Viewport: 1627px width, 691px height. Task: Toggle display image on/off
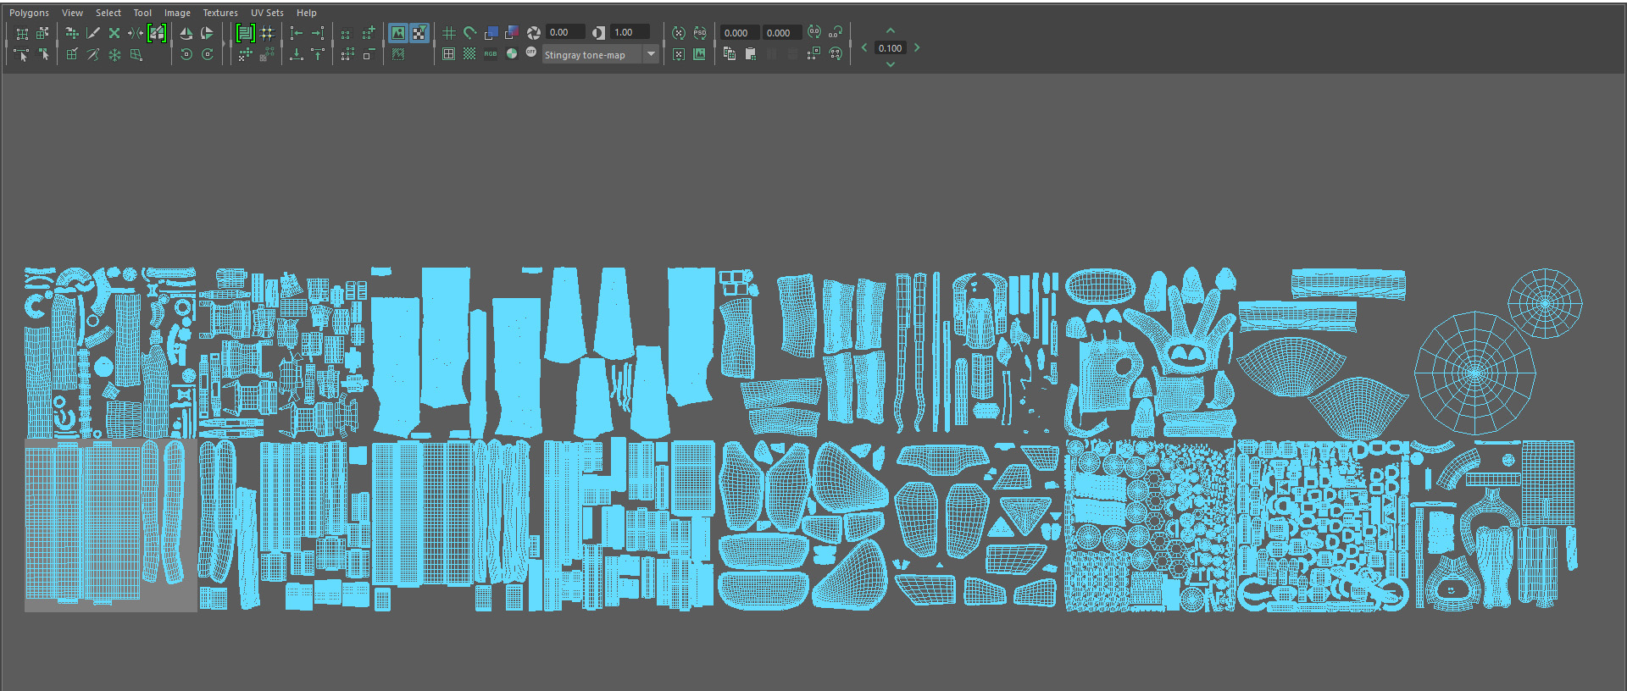[x=398, y=33]
